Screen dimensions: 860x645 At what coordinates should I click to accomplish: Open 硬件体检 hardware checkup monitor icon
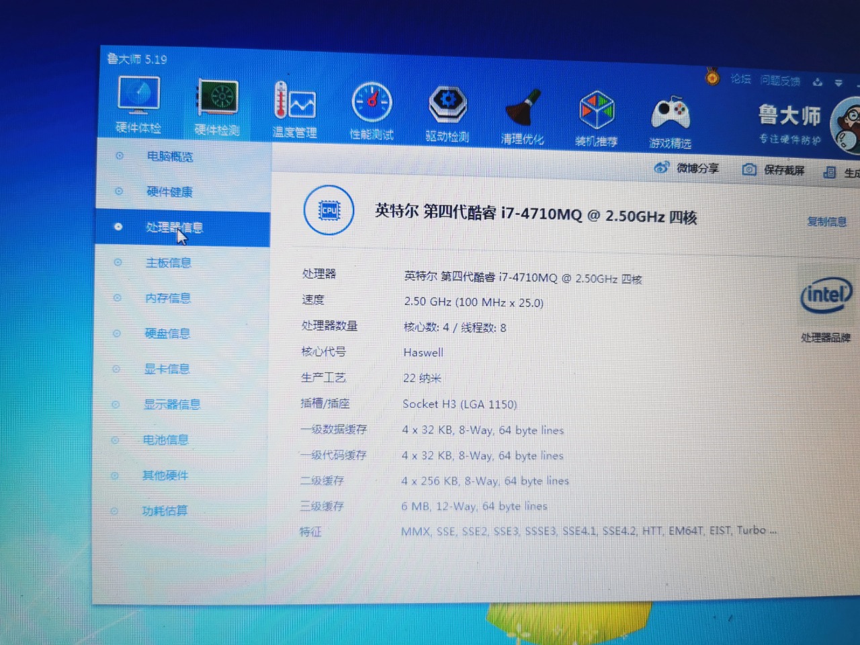coord(139,95)
